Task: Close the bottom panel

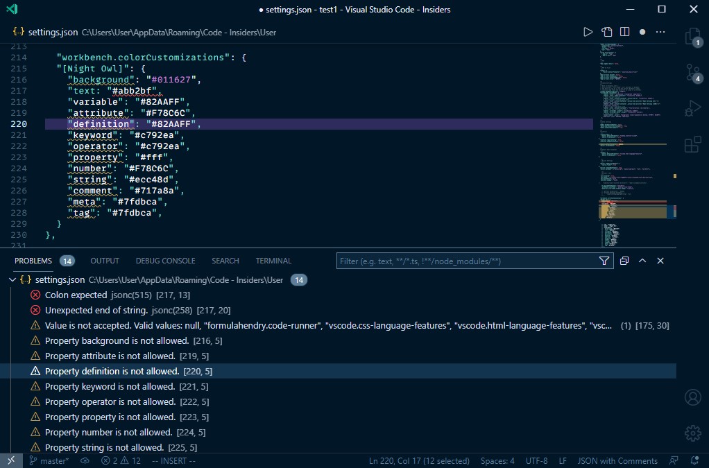Action: pyautogui.click(x=660, y=261)
